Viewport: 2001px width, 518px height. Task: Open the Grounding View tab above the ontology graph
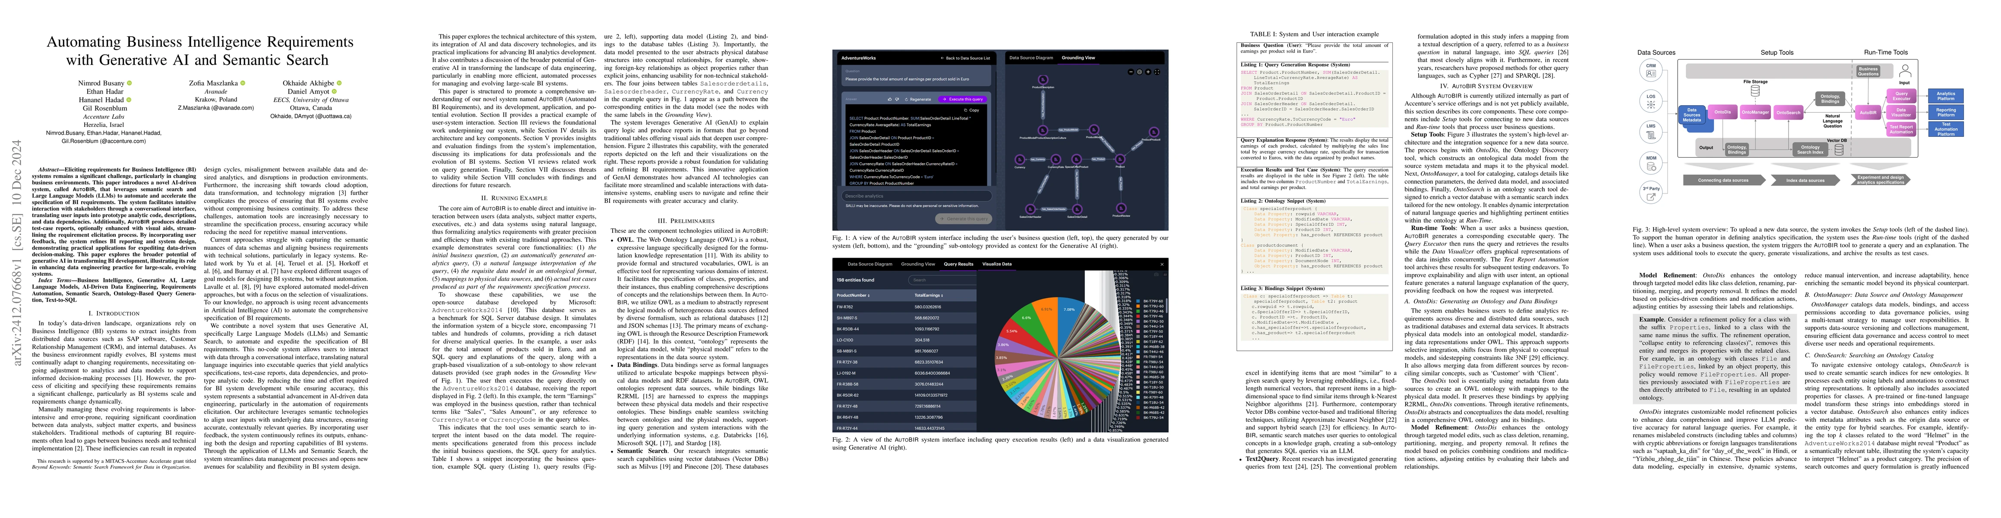[1078, 57]
